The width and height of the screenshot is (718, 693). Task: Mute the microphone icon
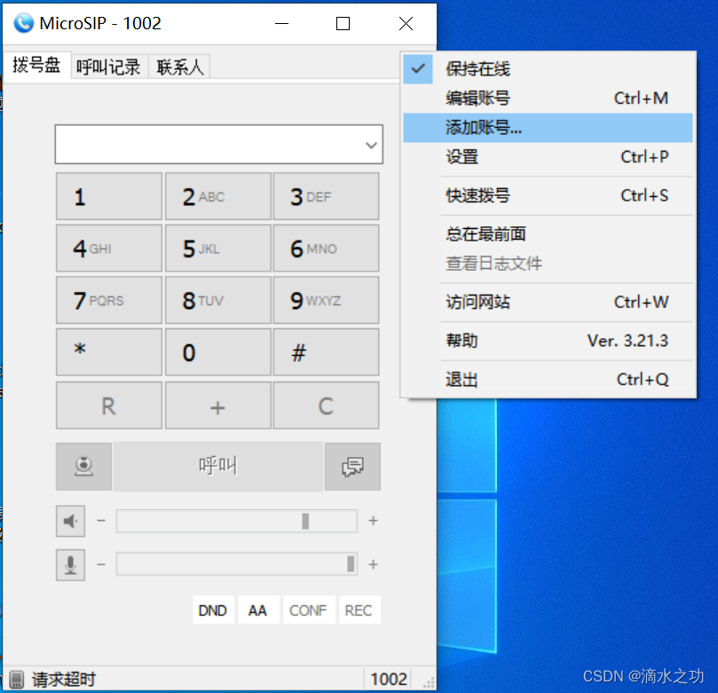tap(70, 565)
